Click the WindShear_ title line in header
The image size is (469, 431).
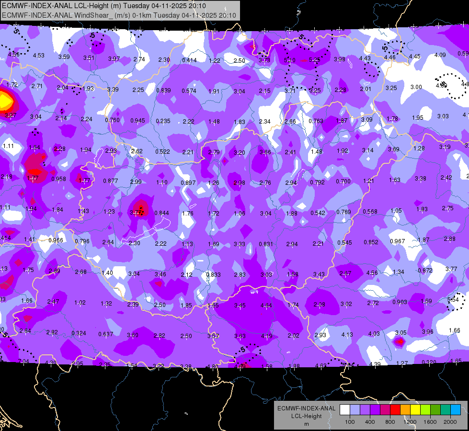click(x=119, y=15)
